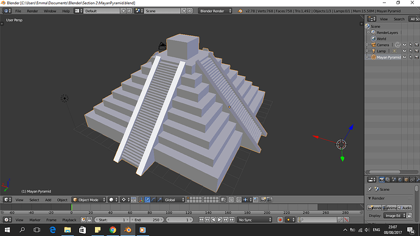Open the Info editor type selector icon
The width and height of the screenshot is (420, 236).
pyautogui.click(x=7, y=11)
